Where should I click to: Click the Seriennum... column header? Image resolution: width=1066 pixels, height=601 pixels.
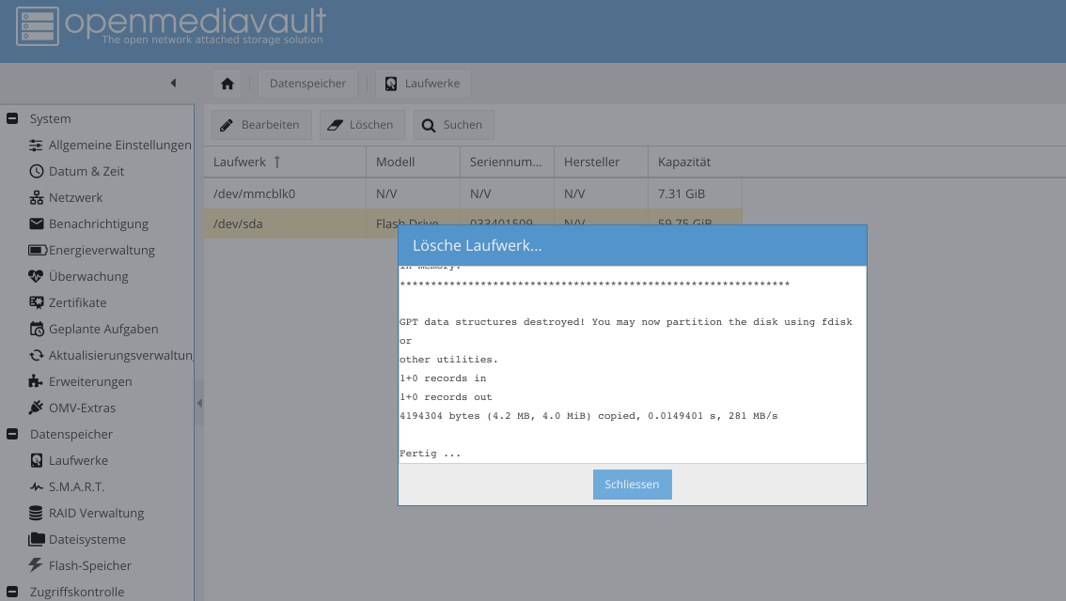pos(507,162)
